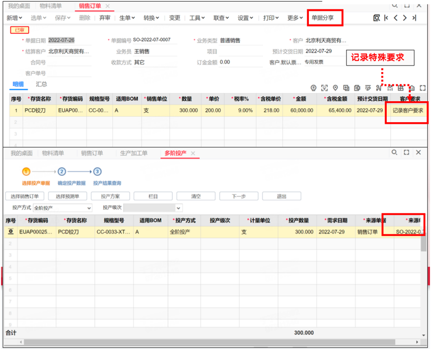Click the document search icon beside navigation arrows
The width and height of the screenshot is (431, 350).
[x=376, y=18]
